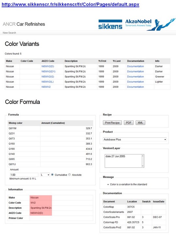The image size is (176, 237).
Task: Click highlighted AKZO Code NISWV2(D) value
Action: pyautogui.click(x=37, y=213)
